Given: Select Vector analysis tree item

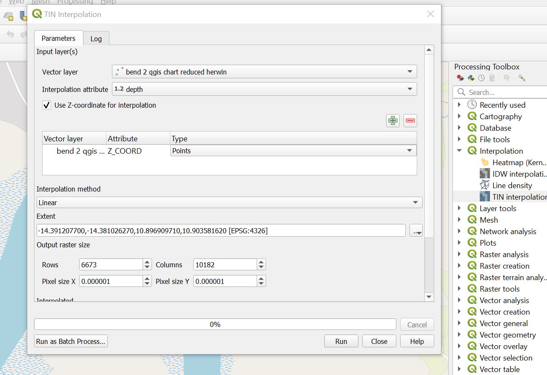Looking at the screenshot, I should pos(504,300).
